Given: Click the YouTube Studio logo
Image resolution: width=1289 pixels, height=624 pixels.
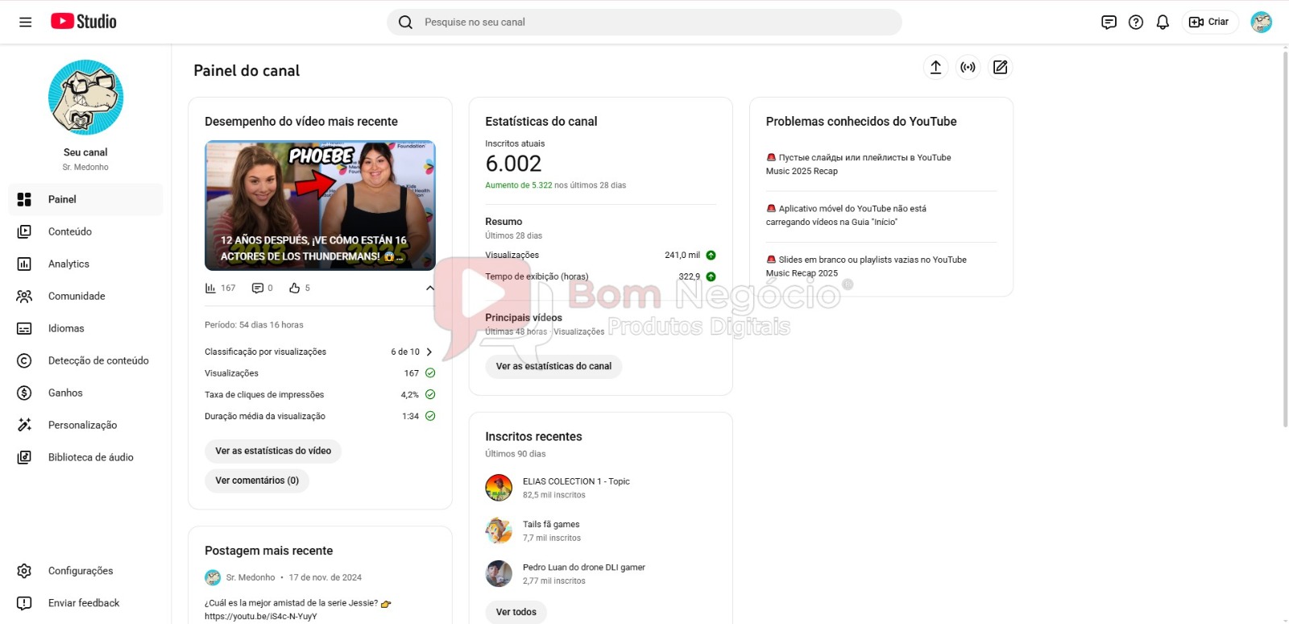Looking at the screenshot, I should (x=84, y=22).
